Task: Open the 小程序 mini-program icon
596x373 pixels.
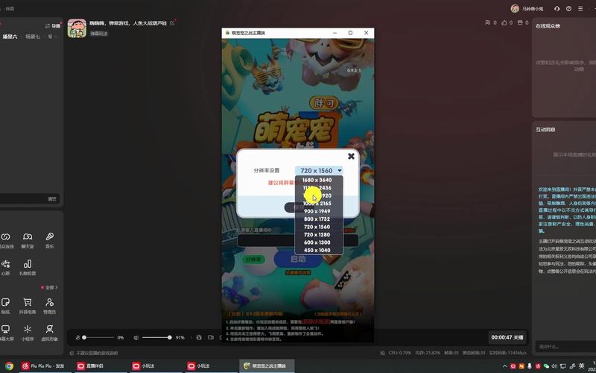Action: tap(28, 329)
